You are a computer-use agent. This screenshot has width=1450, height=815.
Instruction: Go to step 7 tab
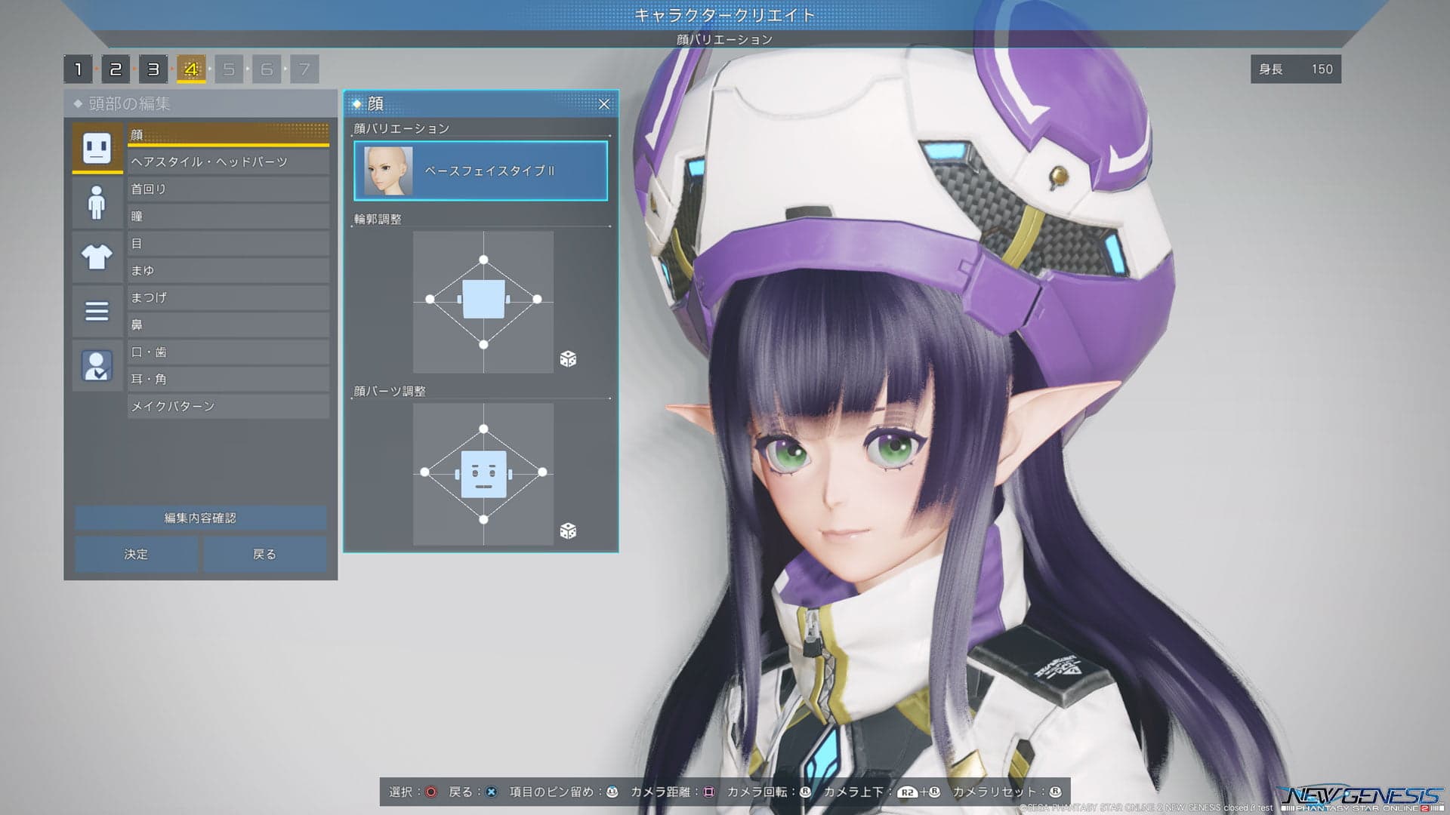coord(304,69)
